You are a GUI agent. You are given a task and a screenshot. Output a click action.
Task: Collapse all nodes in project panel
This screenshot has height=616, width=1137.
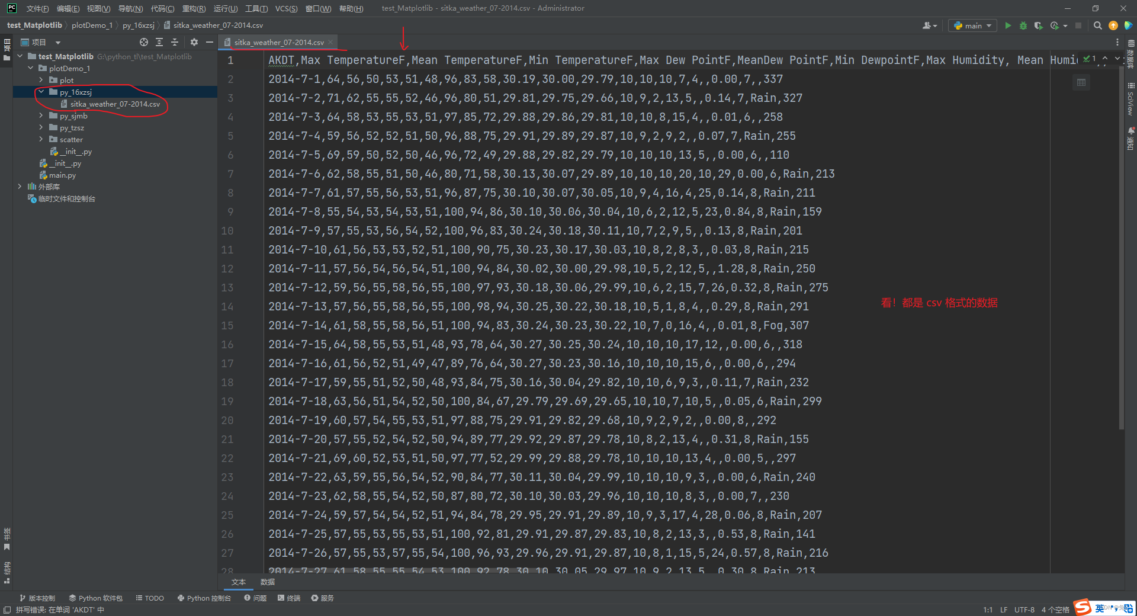pos(175,42)
